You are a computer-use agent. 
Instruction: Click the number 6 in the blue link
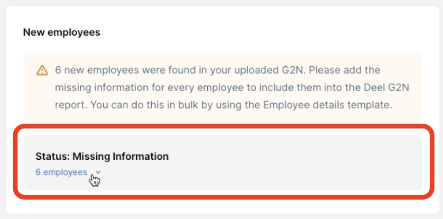coord(38,172)
